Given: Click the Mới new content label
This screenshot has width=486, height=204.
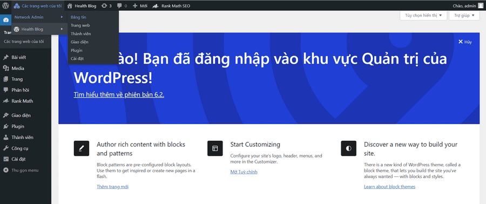Looking at the screenshot, I should (144, 6).
